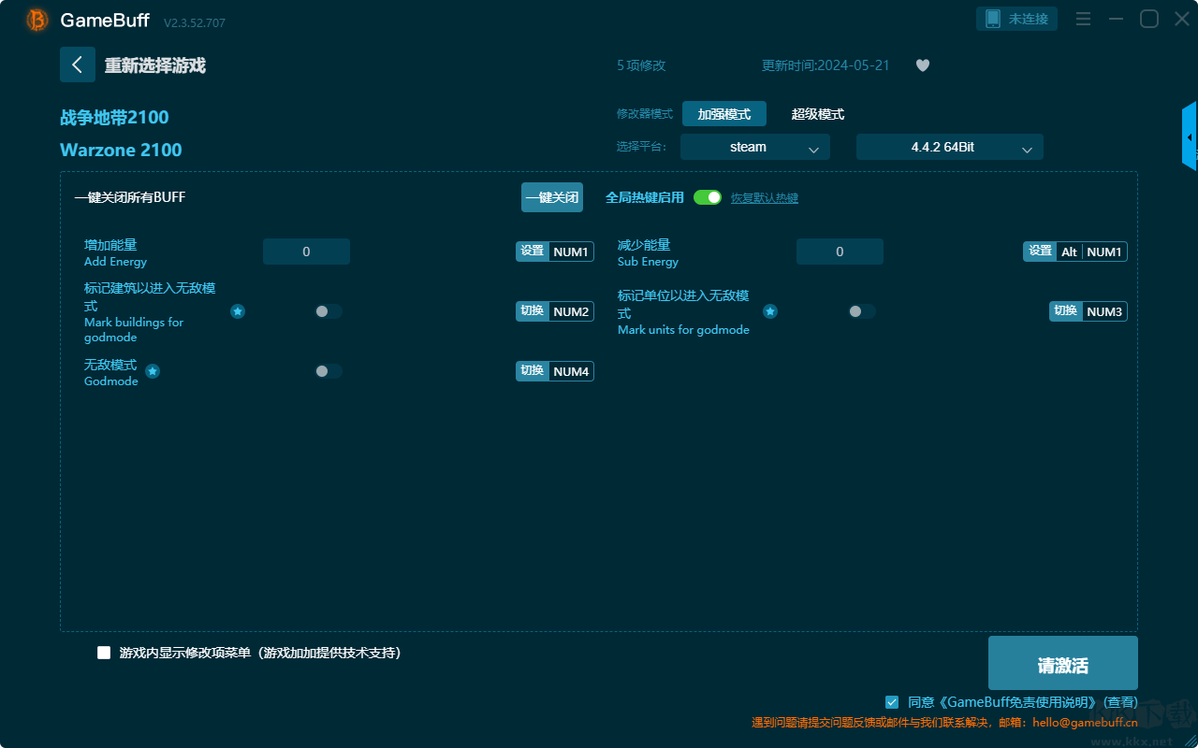Click the back arrow icon
The width and height of the screenshot is (1198, 748).
pos(78,65)
